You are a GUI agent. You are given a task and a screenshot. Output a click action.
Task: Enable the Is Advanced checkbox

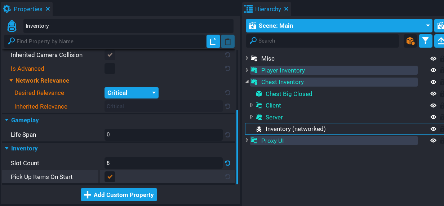point(110,69)
